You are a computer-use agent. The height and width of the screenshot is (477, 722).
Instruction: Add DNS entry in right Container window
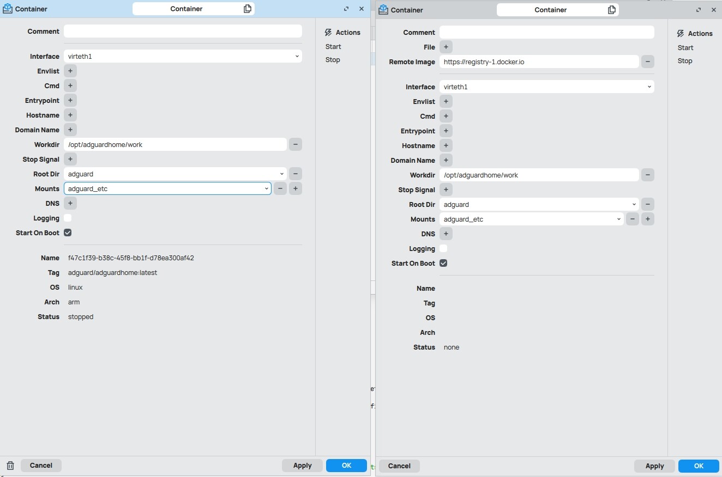[446, 234]
